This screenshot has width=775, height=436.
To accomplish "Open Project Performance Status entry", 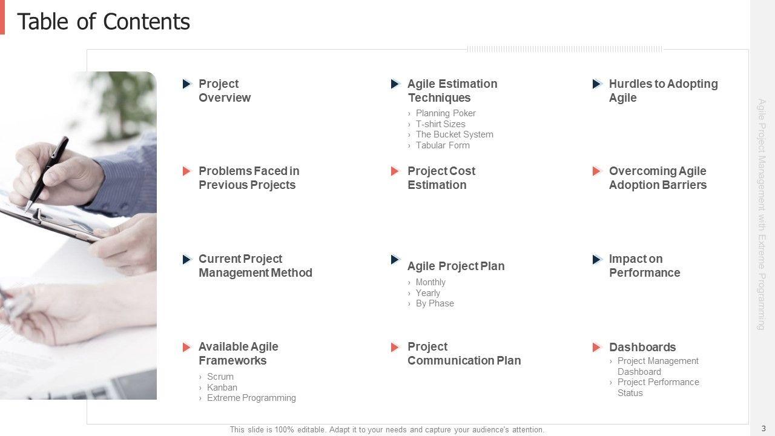I will [x=658, y=388].
